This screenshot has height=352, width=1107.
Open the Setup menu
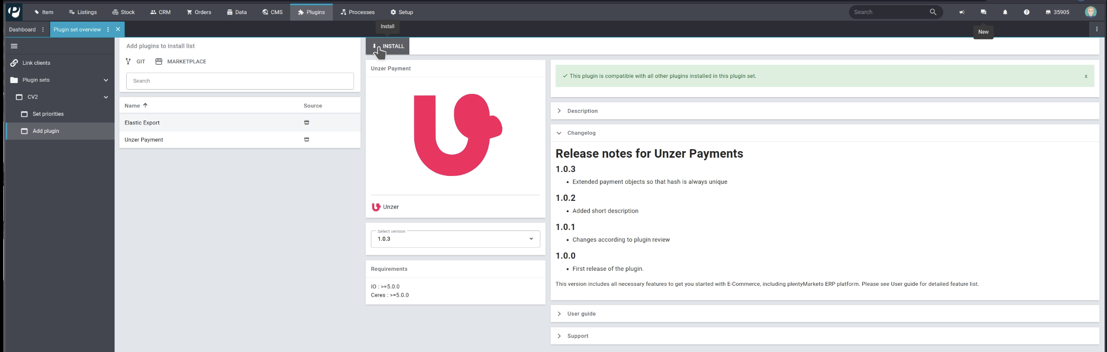point(402,12)
